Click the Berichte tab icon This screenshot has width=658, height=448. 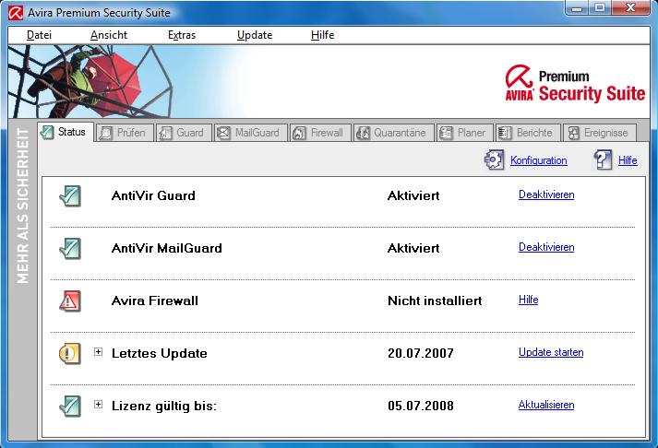[505, 133]
